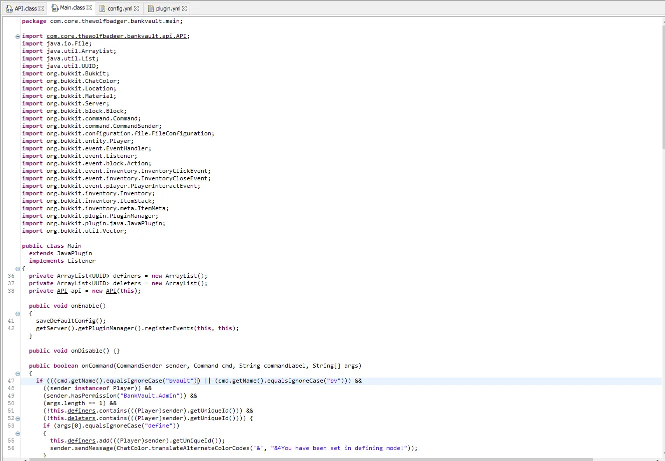Collapse the import statements fold marker

click(18, 36)
